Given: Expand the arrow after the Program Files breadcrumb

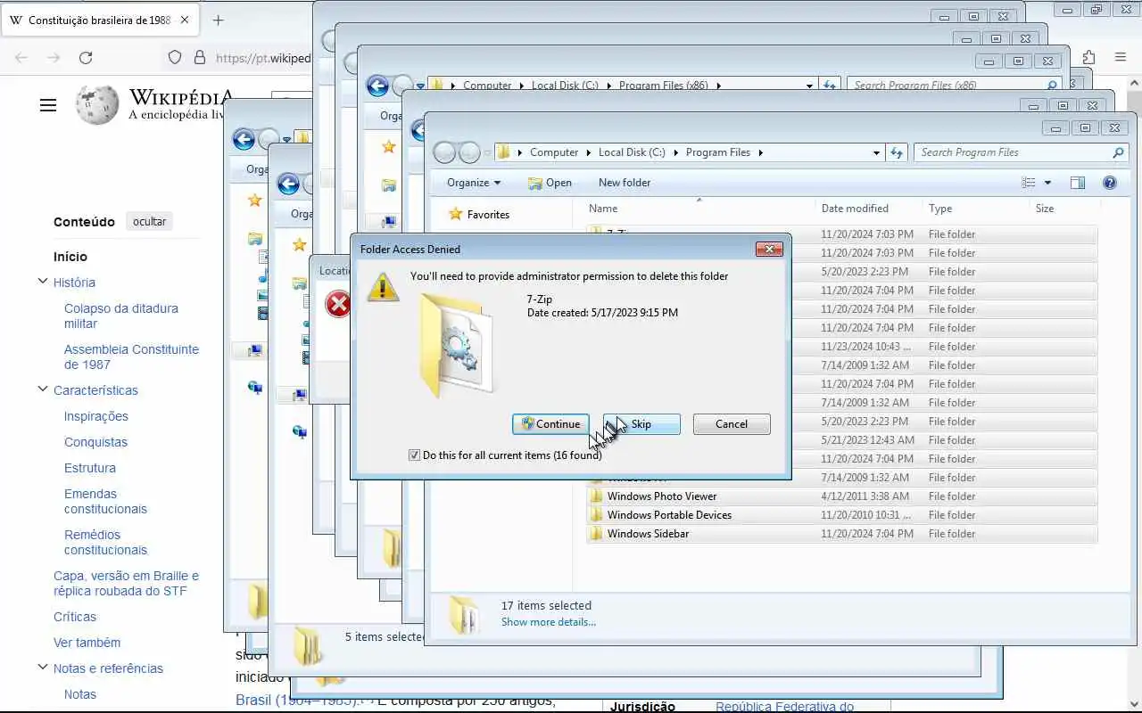Looking at the screenshot, I should (x=761, y=152).
